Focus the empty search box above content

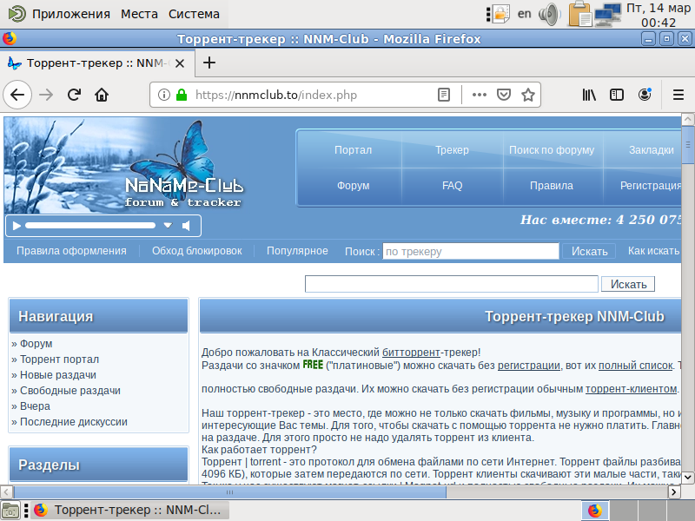[x=451, y=284]
